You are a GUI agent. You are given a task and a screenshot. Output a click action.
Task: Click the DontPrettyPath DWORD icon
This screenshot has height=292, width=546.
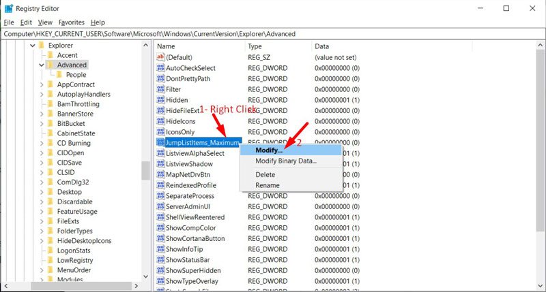160,78
